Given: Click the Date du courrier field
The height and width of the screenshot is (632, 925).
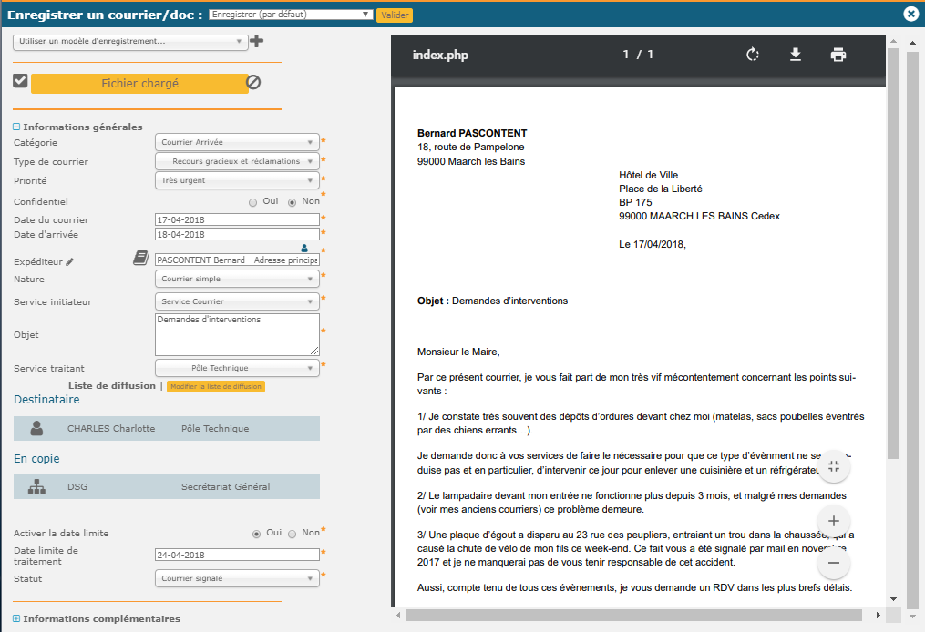Looking at the screenshot, I should coord(237,219).
